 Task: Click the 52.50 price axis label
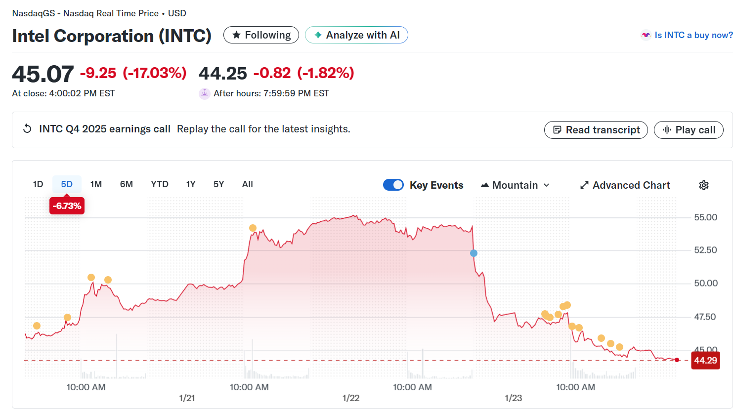coord(705,250)
